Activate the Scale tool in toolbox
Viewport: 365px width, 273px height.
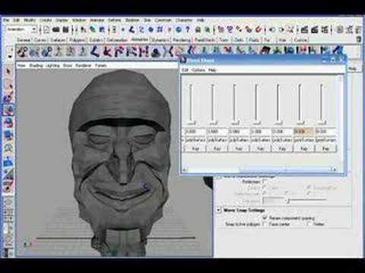8,135
